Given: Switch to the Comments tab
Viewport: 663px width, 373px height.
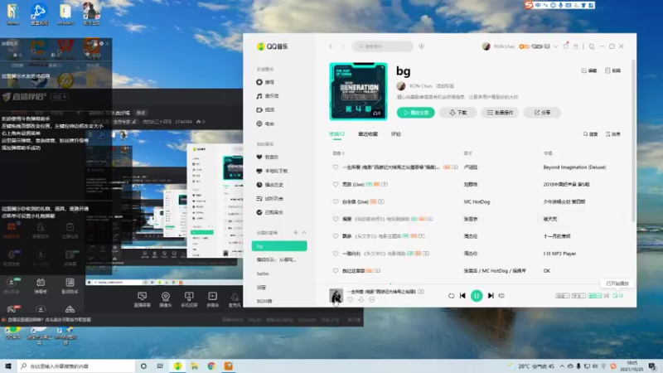Looking at the screenshot, I should coord(396,134).
